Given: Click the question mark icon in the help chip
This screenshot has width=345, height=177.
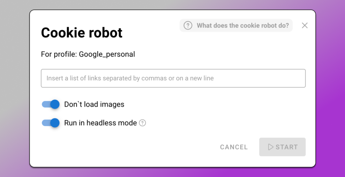Looking at the screenshot, I should (188, 26).
